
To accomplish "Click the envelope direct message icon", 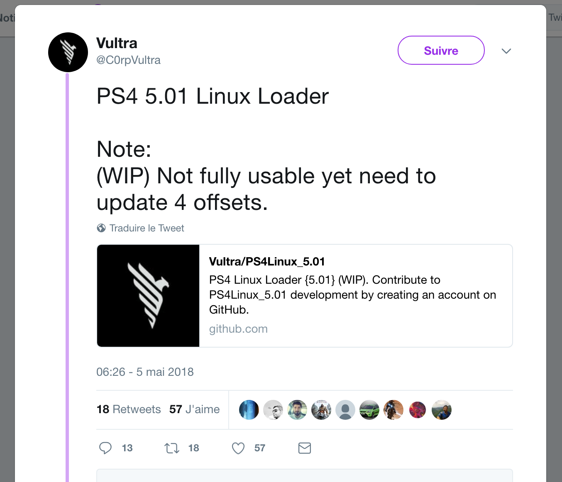I will tap(305, 448).
